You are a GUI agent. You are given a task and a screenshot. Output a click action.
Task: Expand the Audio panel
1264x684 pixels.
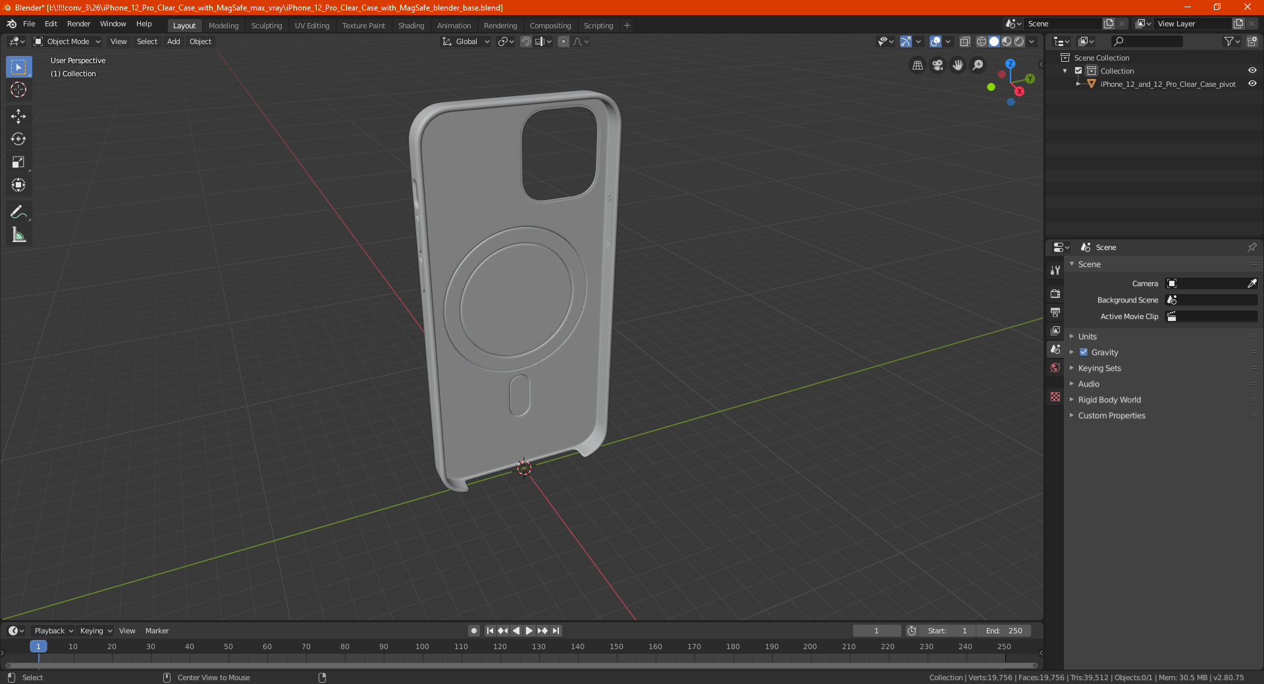pos(1089,384)
